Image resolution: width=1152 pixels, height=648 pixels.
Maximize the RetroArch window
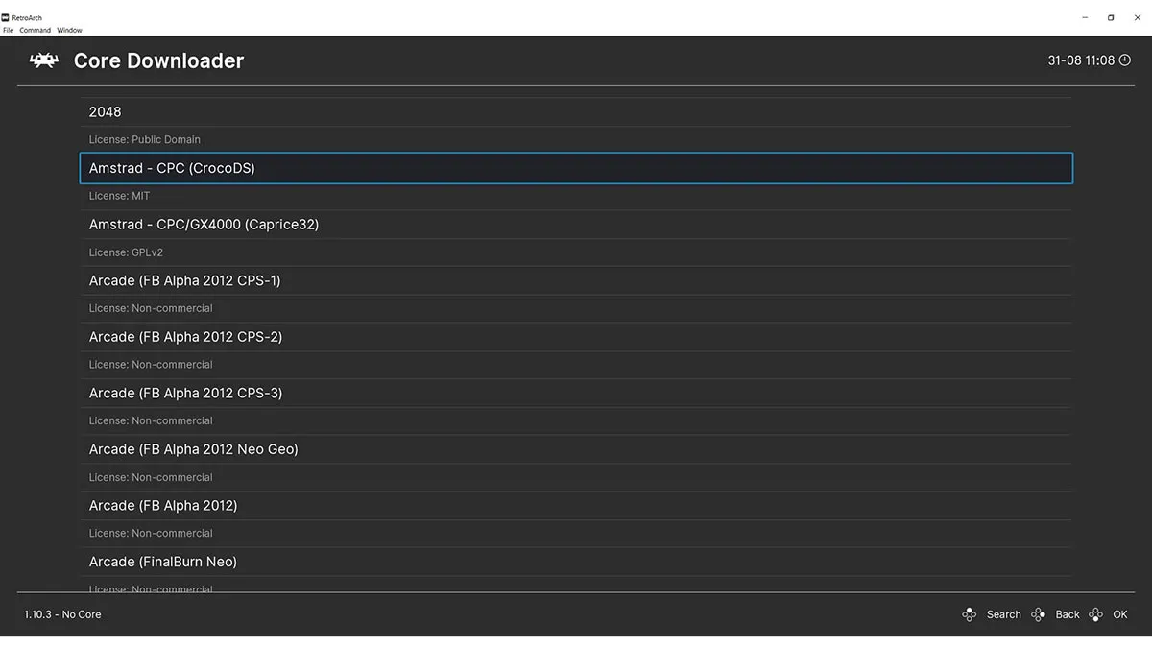(1111, 17)
